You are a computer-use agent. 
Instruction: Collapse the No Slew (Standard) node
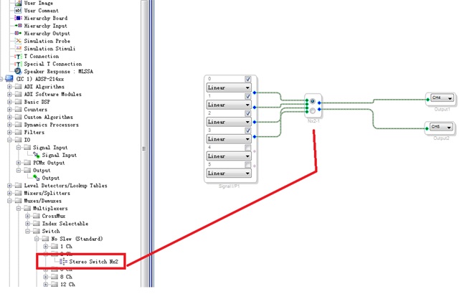(x=37, y=239)
